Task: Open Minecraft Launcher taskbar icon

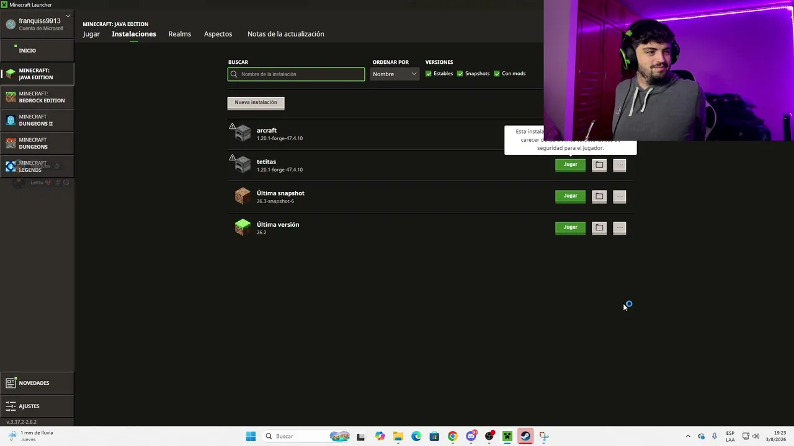Action: [x=507, y=436]
